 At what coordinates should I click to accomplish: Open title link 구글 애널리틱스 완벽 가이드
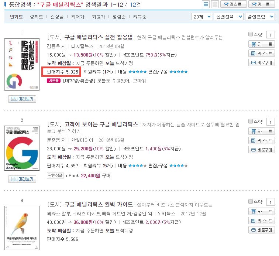tap(99, 204)
